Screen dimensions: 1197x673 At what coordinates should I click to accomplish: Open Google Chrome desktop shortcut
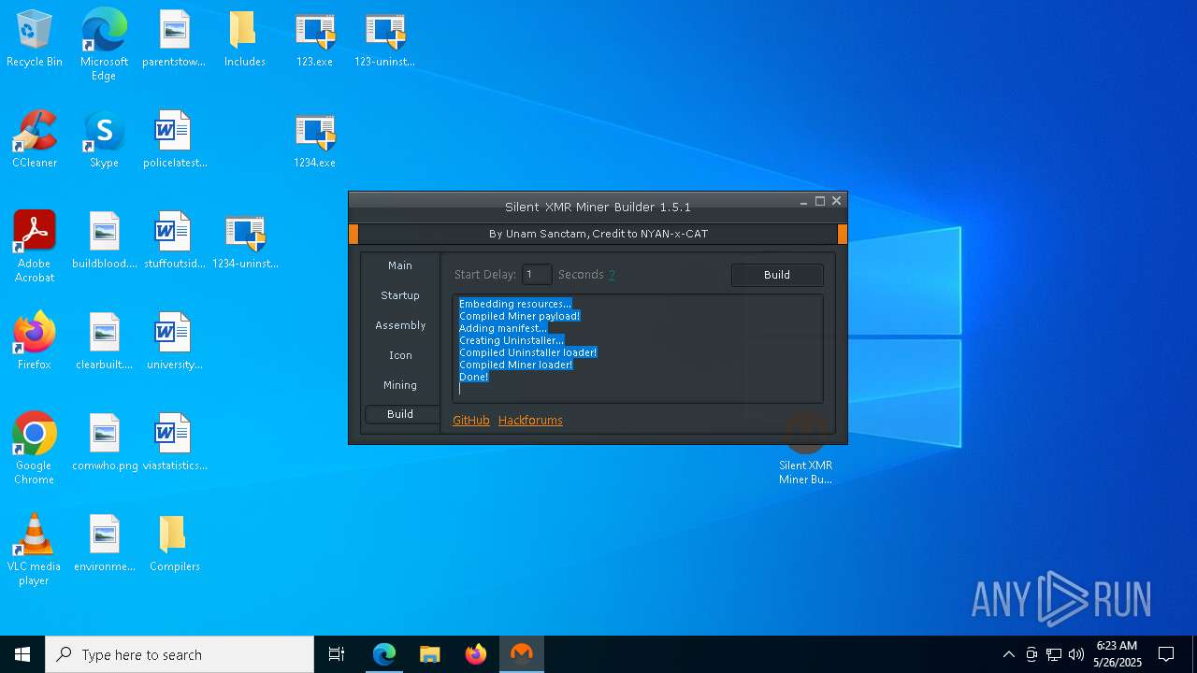[35, 449]
